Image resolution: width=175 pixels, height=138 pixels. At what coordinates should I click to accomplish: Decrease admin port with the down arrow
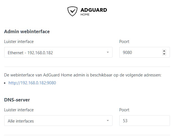click(x=164, y=54)
